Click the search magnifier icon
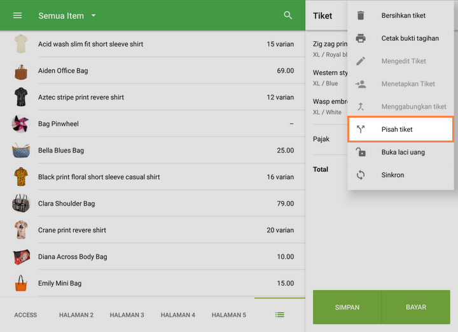 pyautogui.click(x=288, y=15)
